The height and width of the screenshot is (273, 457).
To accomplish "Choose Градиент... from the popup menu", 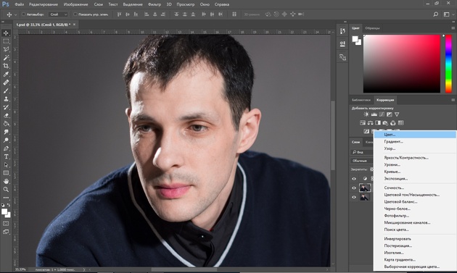I will [x=415, y=141].
